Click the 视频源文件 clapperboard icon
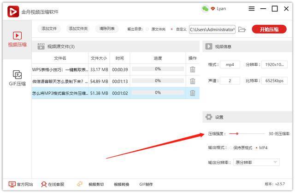 41,46
